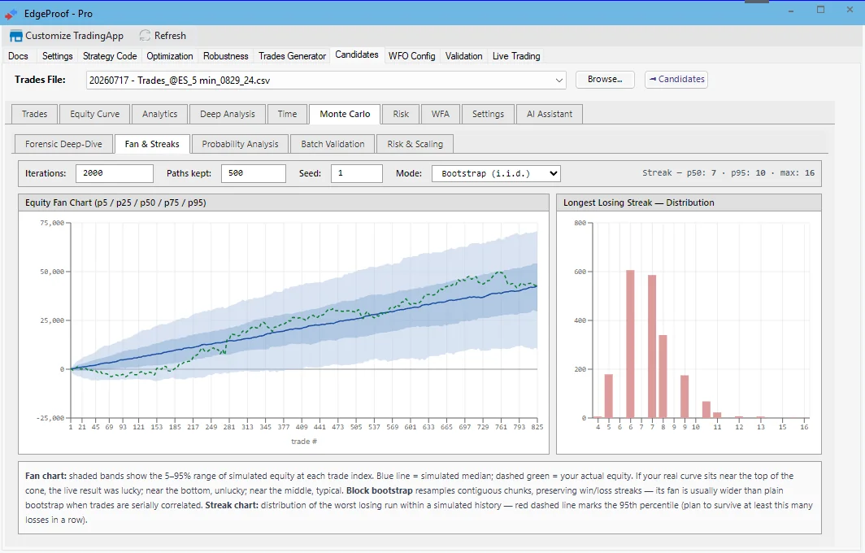Open the Risk tab
Viewport: 865px width, 553px height.
click(401, 114)
